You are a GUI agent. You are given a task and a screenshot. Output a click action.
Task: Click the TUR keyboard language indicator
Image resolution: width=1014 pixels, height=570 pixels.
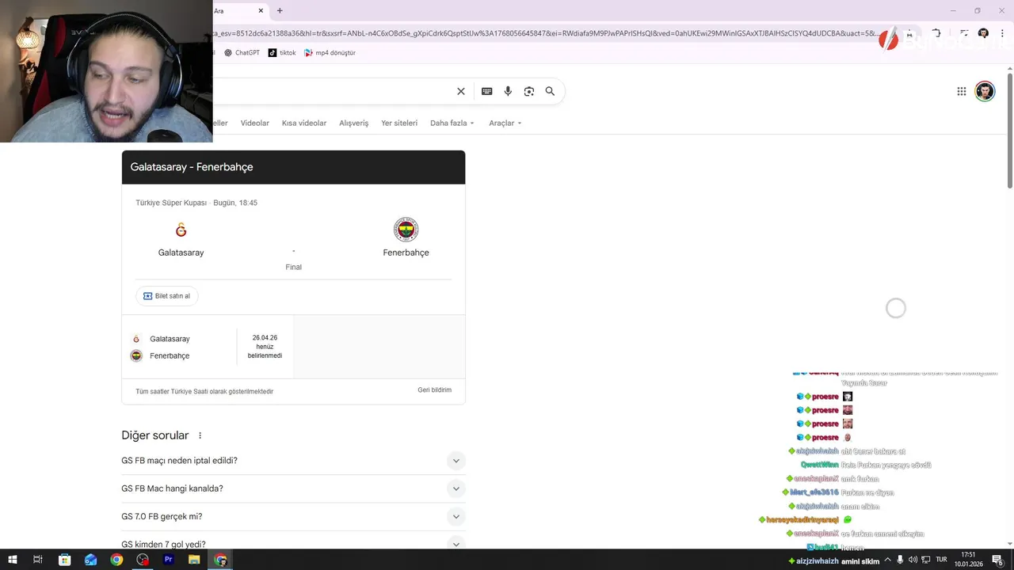tap(941, 560)
